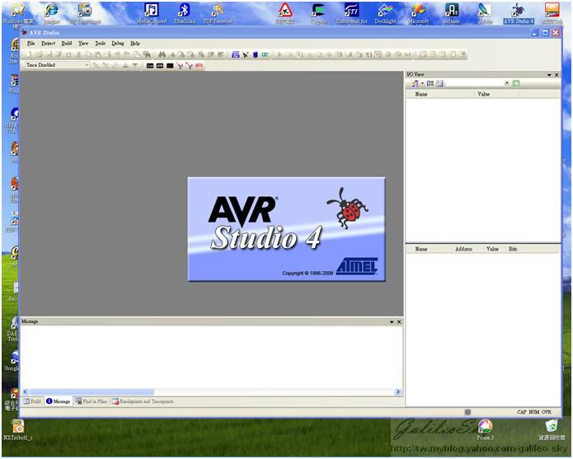This screenshot has height=459, width=573.
Task: Click the AVR Studio 4 desktop shortcut
Action: (519, 14)
